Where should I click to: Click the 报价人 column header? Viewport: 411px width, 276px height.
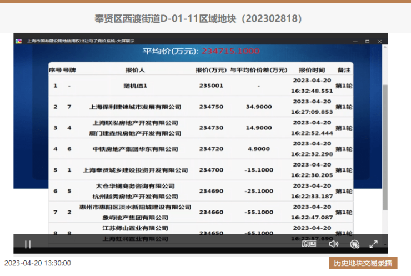click(135, 70)
